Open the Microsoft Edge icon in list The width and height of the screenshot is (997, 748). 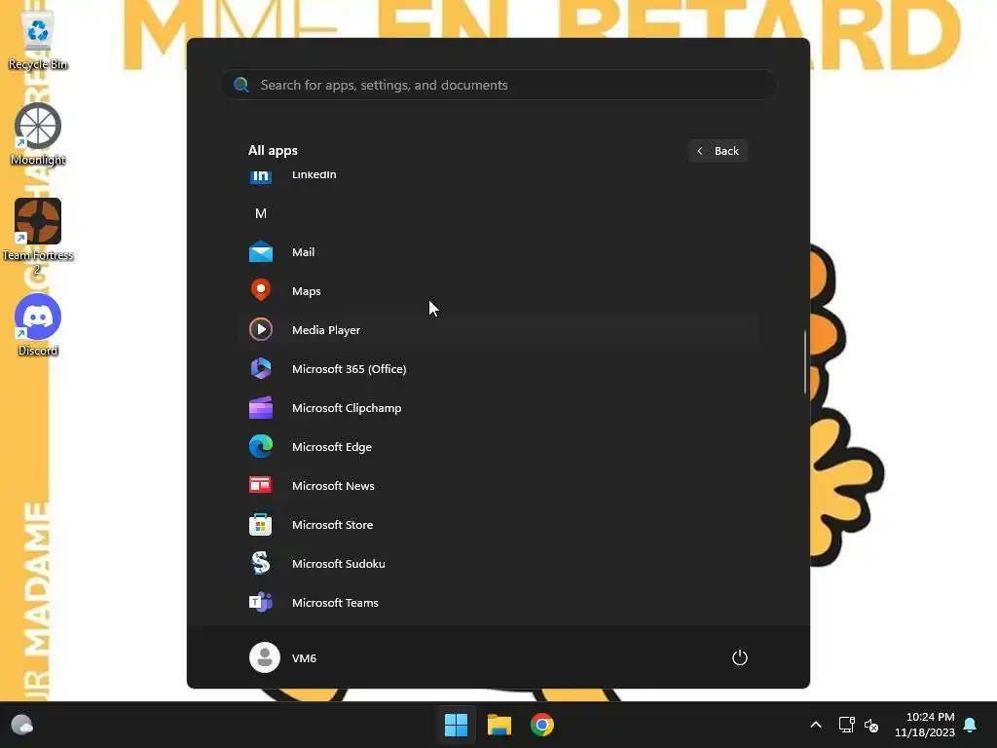coord(261,446)
